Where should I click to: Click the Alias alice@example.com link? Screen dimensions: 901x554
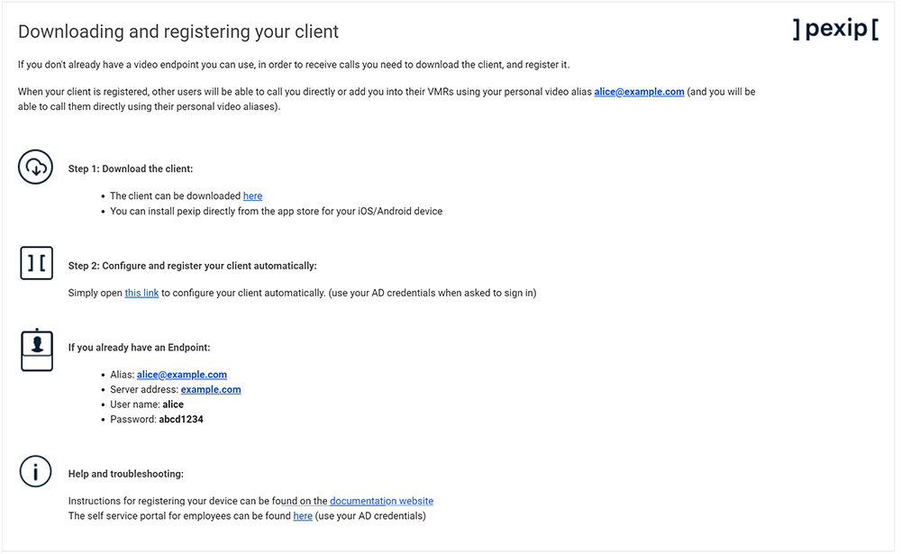coord(181,375)
